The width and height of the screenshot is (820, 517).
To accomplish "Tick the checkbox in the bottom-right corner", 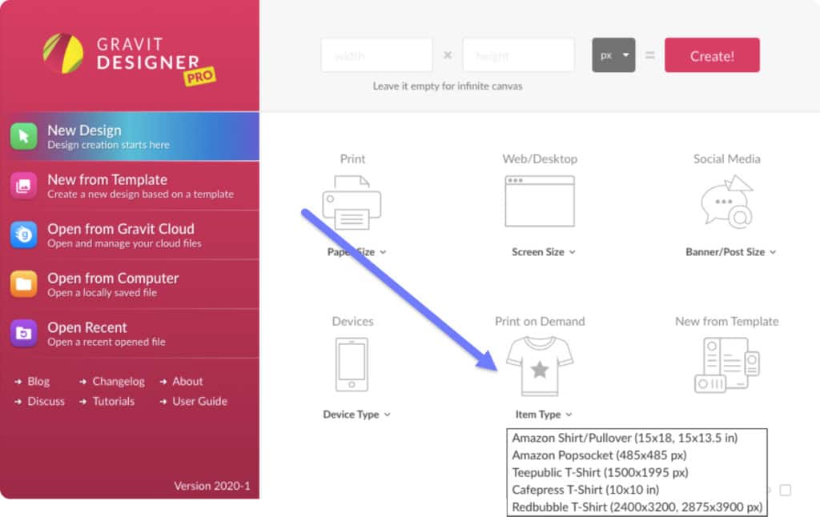I will 785,490.
